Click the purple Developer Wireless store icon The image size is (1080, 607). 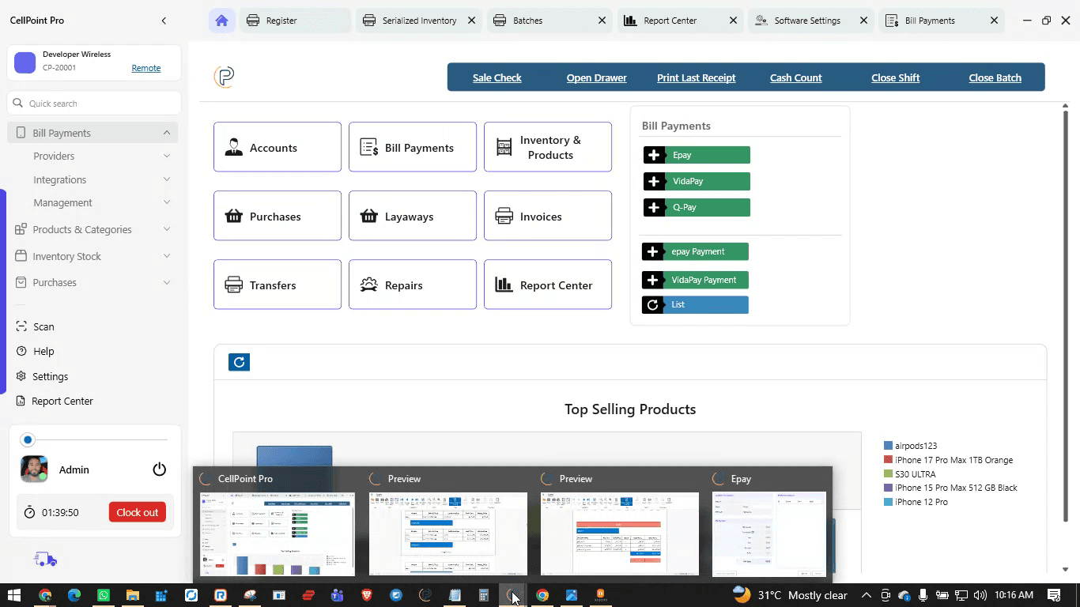(25, 62)
